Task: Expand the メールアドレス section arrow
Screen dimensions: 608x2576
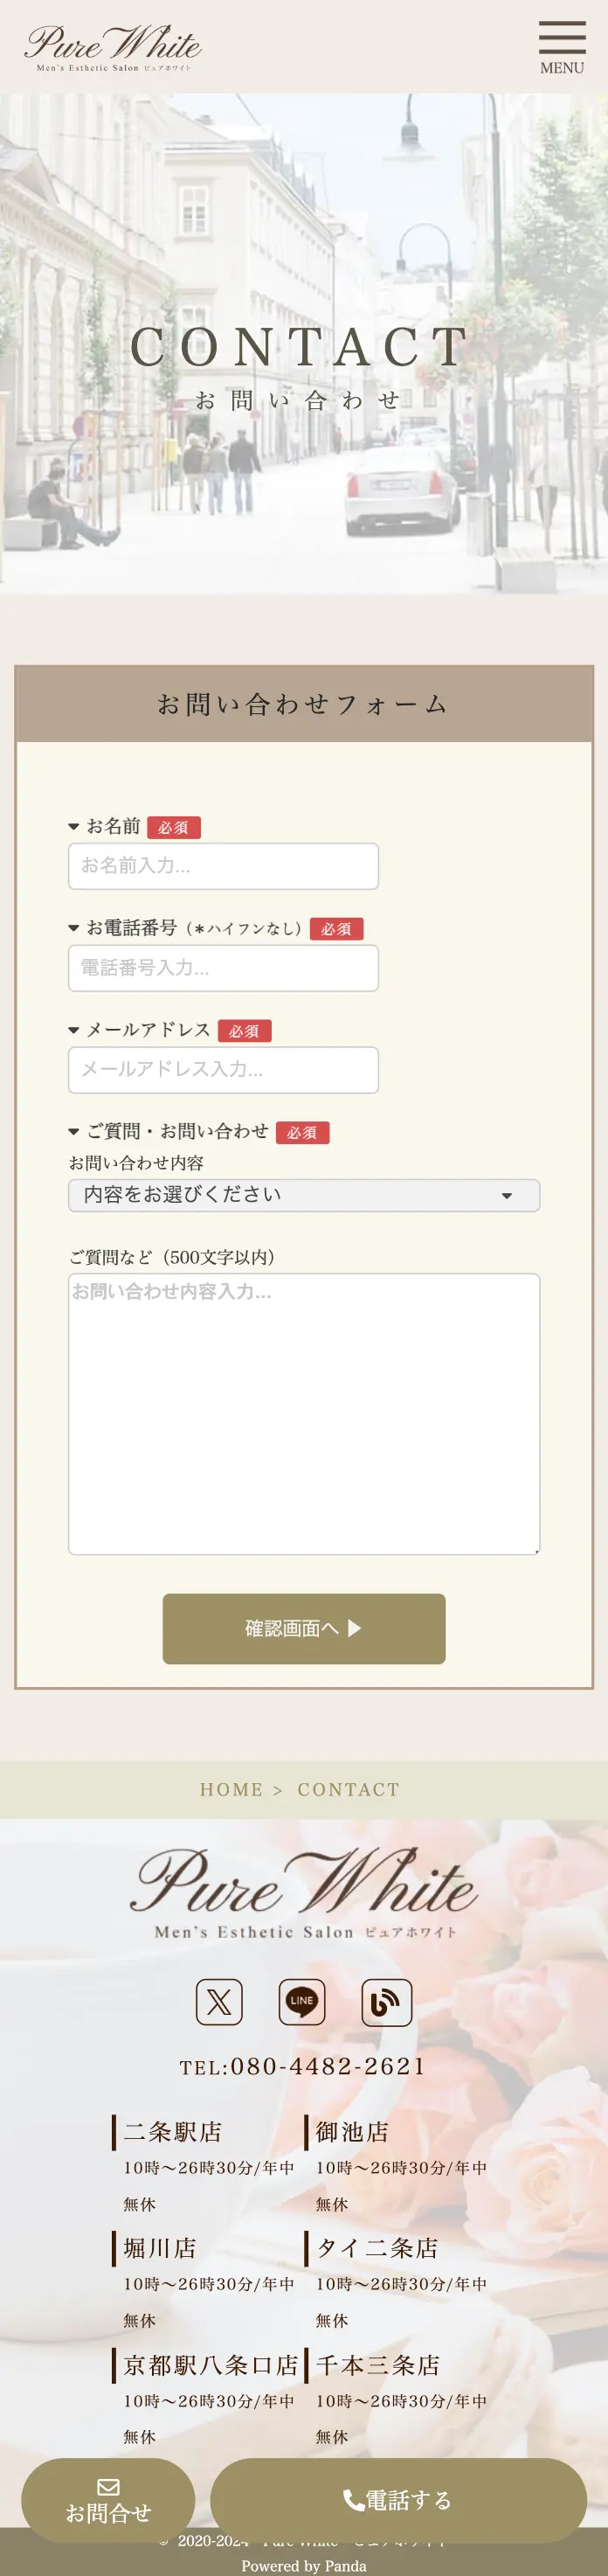Action: click(x=74, y=1029)
